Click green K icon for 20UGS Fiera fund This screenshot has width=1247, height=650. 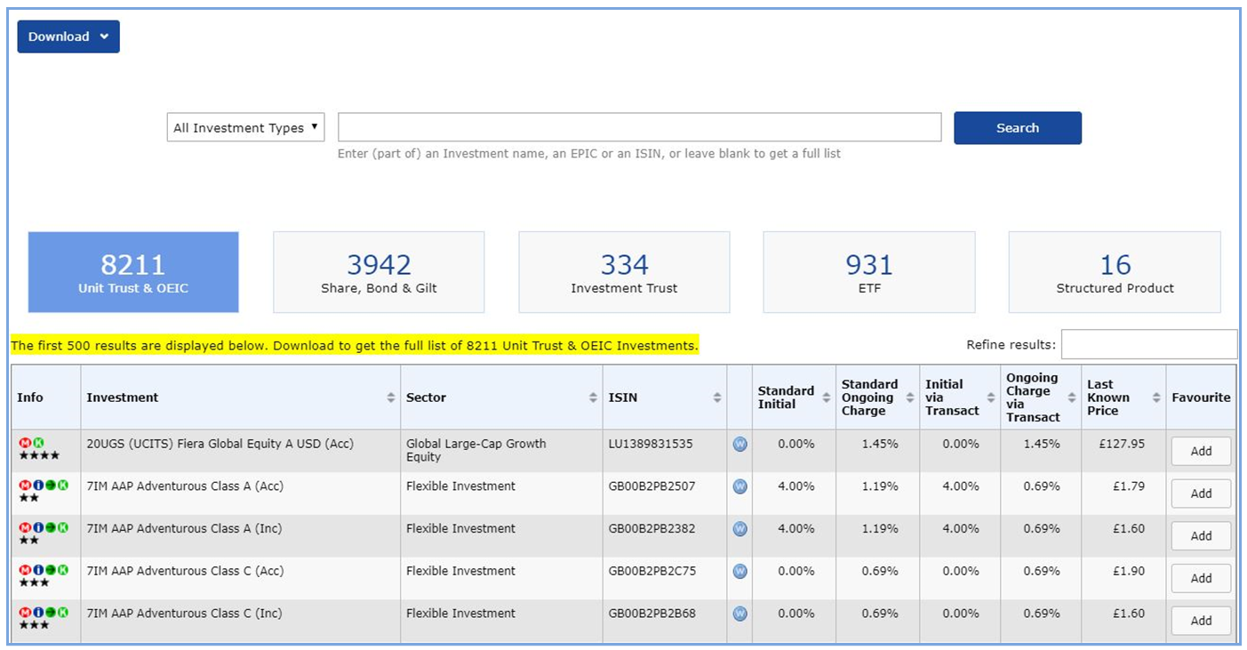coord(38,443)
